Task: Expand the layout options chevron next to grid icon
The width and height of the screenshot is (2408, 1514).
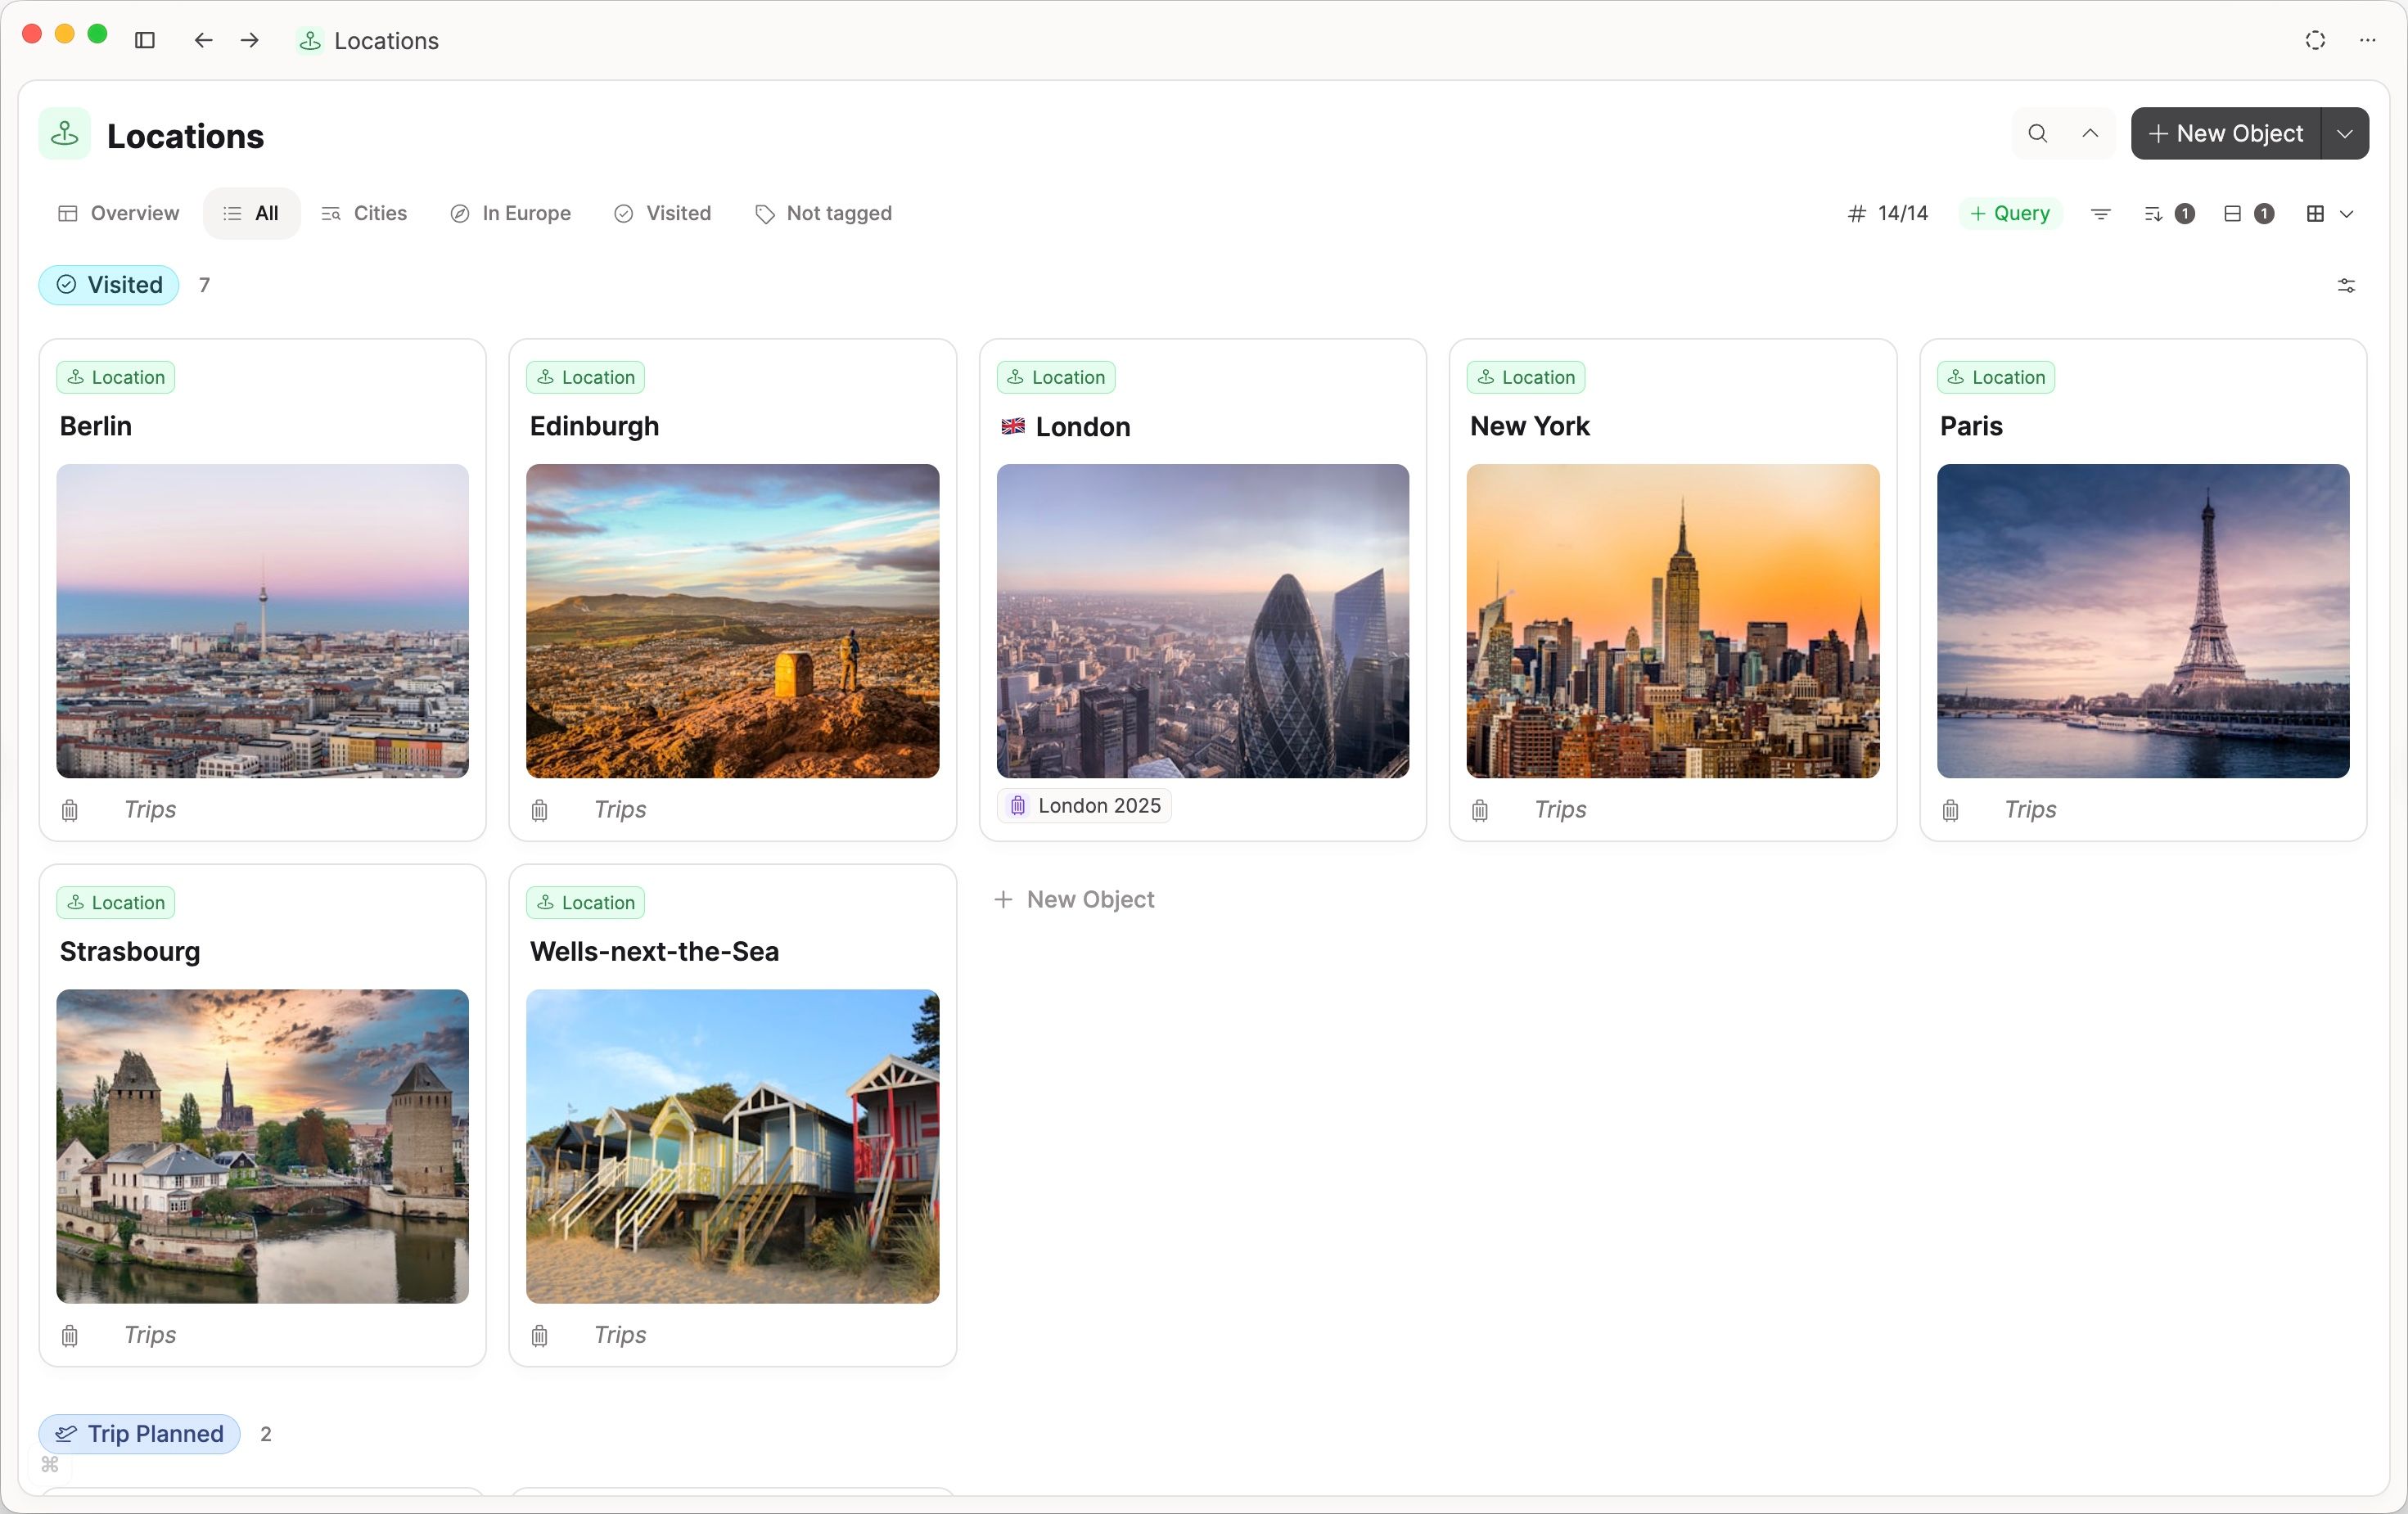Action: (x=2348, y=213)
